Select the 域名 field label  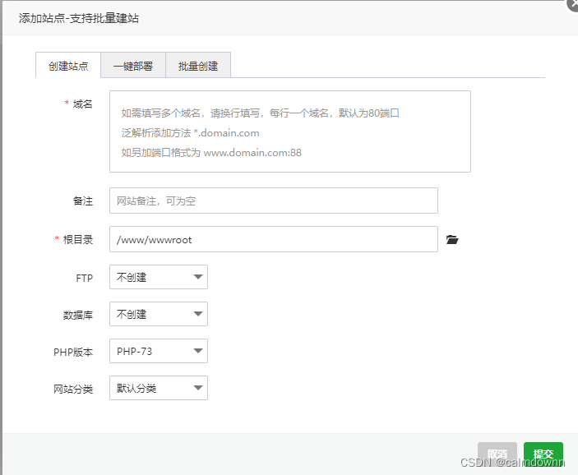pyautogui.click(x=82, y=104)
